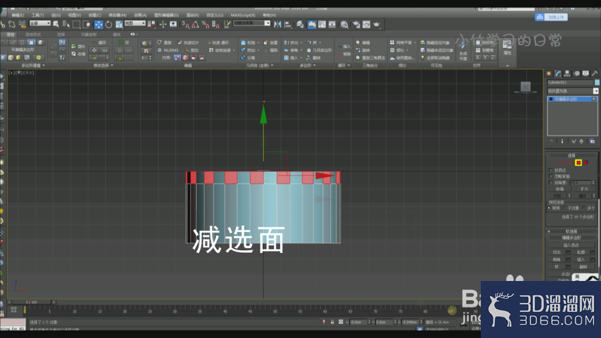Select the Move tool in main toolbar

(x=99, y=25)
